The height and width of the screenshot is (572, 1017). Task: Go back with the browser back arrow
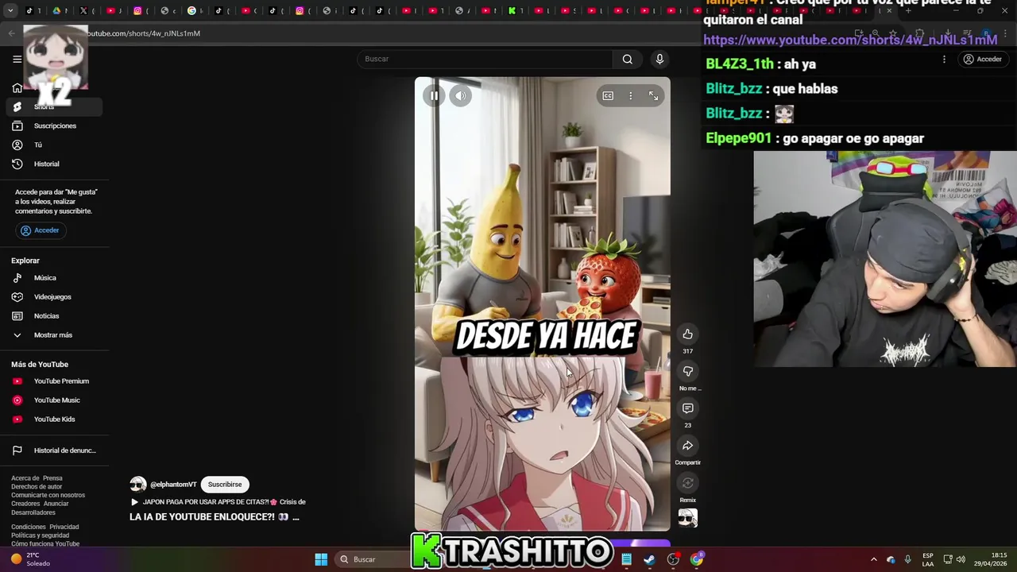tap(11, 33)
